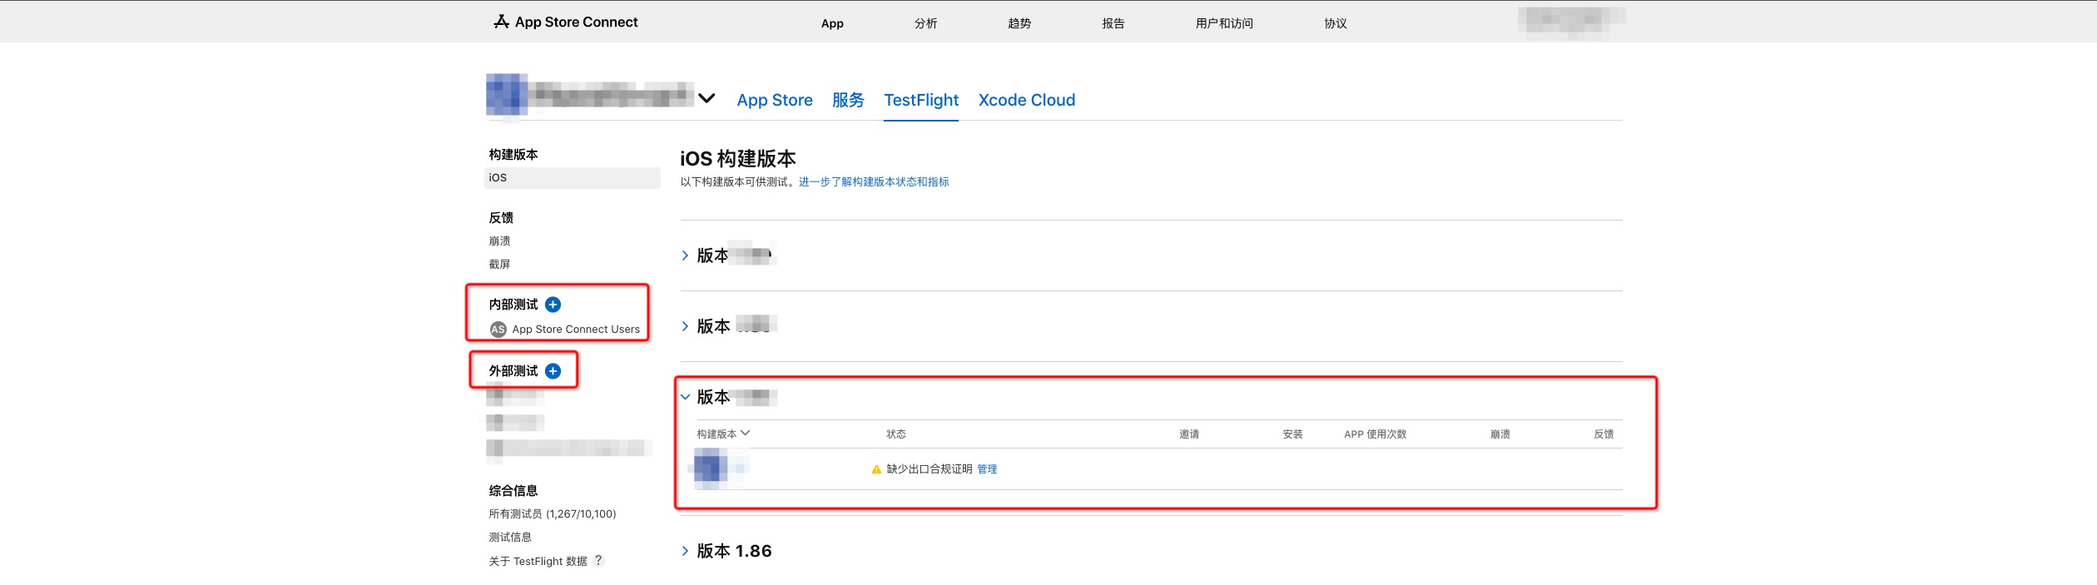Add a new external testing group
This screenshot has height=585, width=2097.
click(553, 371)
